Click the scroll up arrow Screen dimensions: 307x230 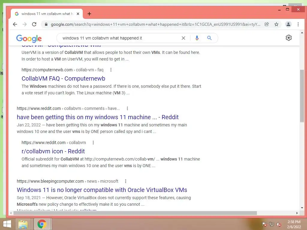point(302,33)
